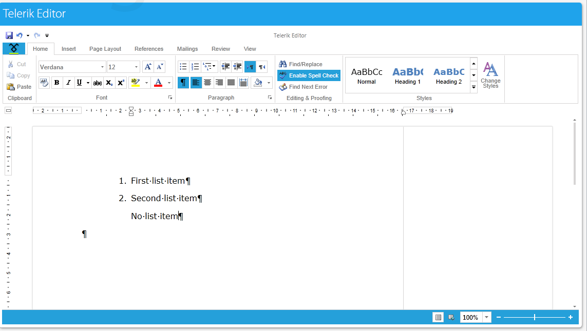Viewport: 587px width, 331px height.
Task: Click Find Next Error
Action: tap(303, 87)
